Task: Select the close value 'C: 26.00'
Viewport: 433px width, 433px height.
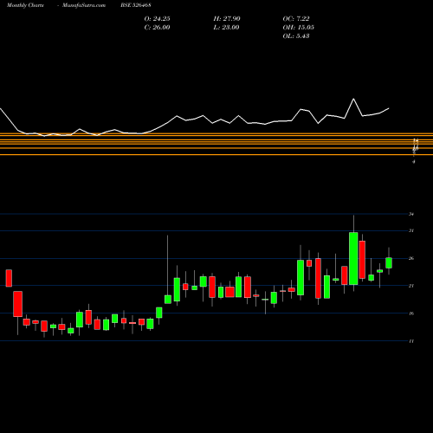Action: pyautogui.click(x=157, y=28)
